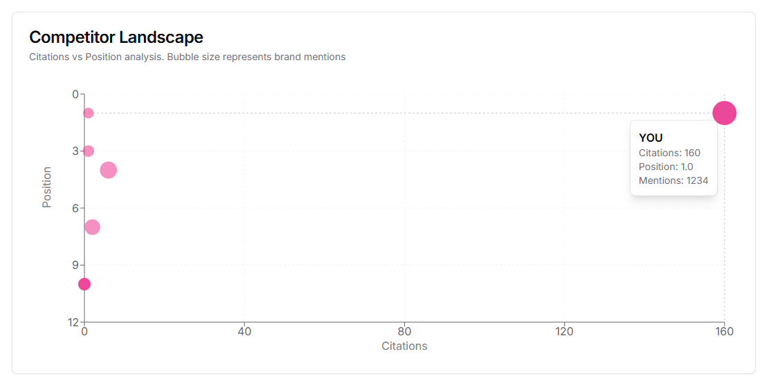Click the Citations x-axis label
Image resolution: width=764 pixels, height=383 pixels.
pyautogui.click(x=404, y=346)
